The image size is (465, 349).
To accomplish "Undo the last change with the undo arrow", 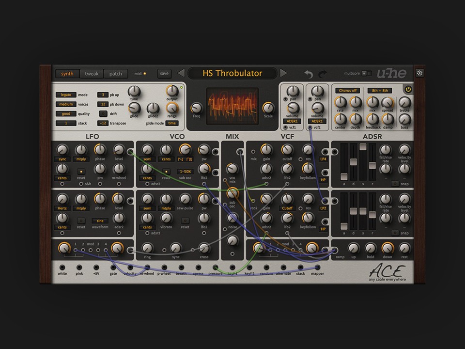I will pos(309,74).
